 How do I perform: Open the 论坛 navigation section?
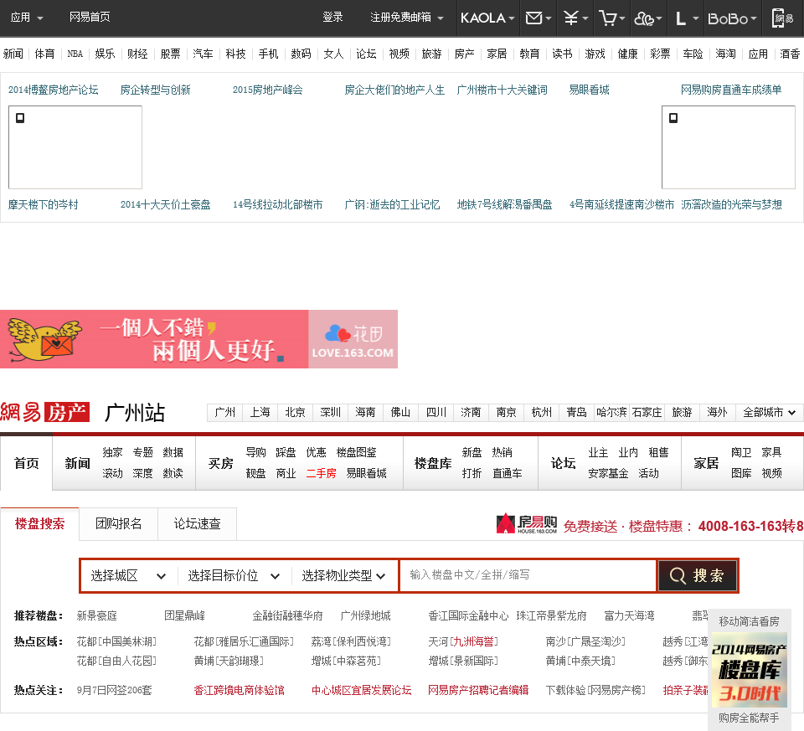[563, 463]
